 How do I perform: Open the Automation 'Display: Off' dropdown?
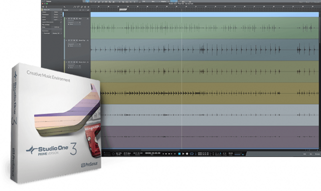point(57,33)
